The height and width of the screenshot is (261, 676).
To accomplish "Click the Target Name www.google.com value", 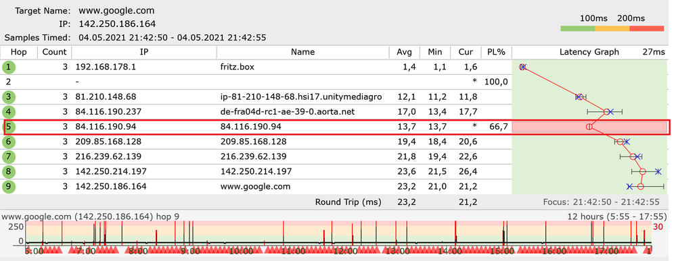I will (x=116, y=11).
